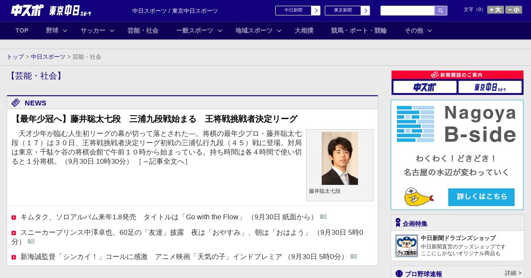531x278 pixels.
Task: Increase the text size with the ＋大 button
Action: click(496, 10)
